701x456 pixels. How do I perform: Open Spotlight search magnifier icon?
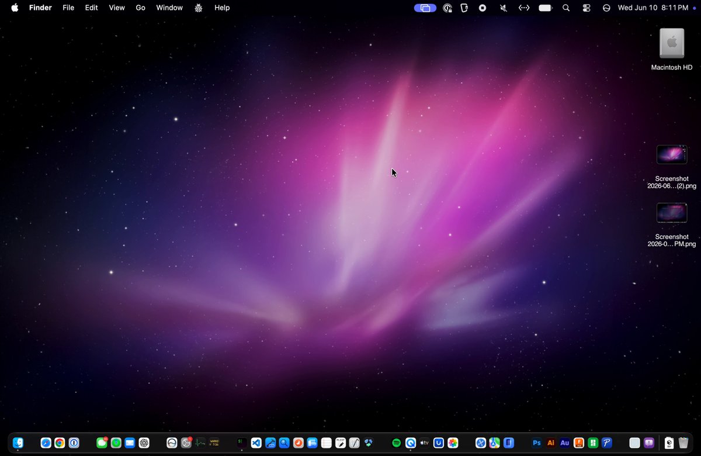(x=566, y=8)
